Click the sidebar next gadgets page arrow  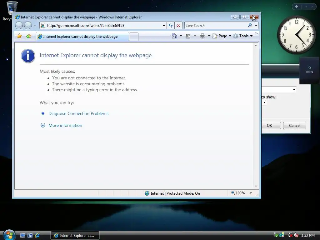(312, 7)
